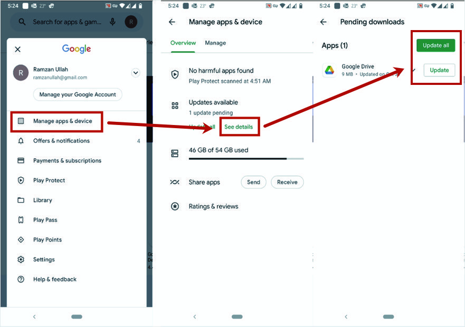Click the green Update all button

435,45
